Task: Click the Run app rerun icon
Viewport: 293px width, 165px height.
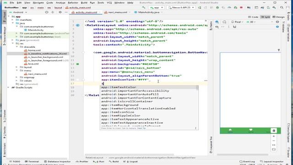Action: pos(200,7)
